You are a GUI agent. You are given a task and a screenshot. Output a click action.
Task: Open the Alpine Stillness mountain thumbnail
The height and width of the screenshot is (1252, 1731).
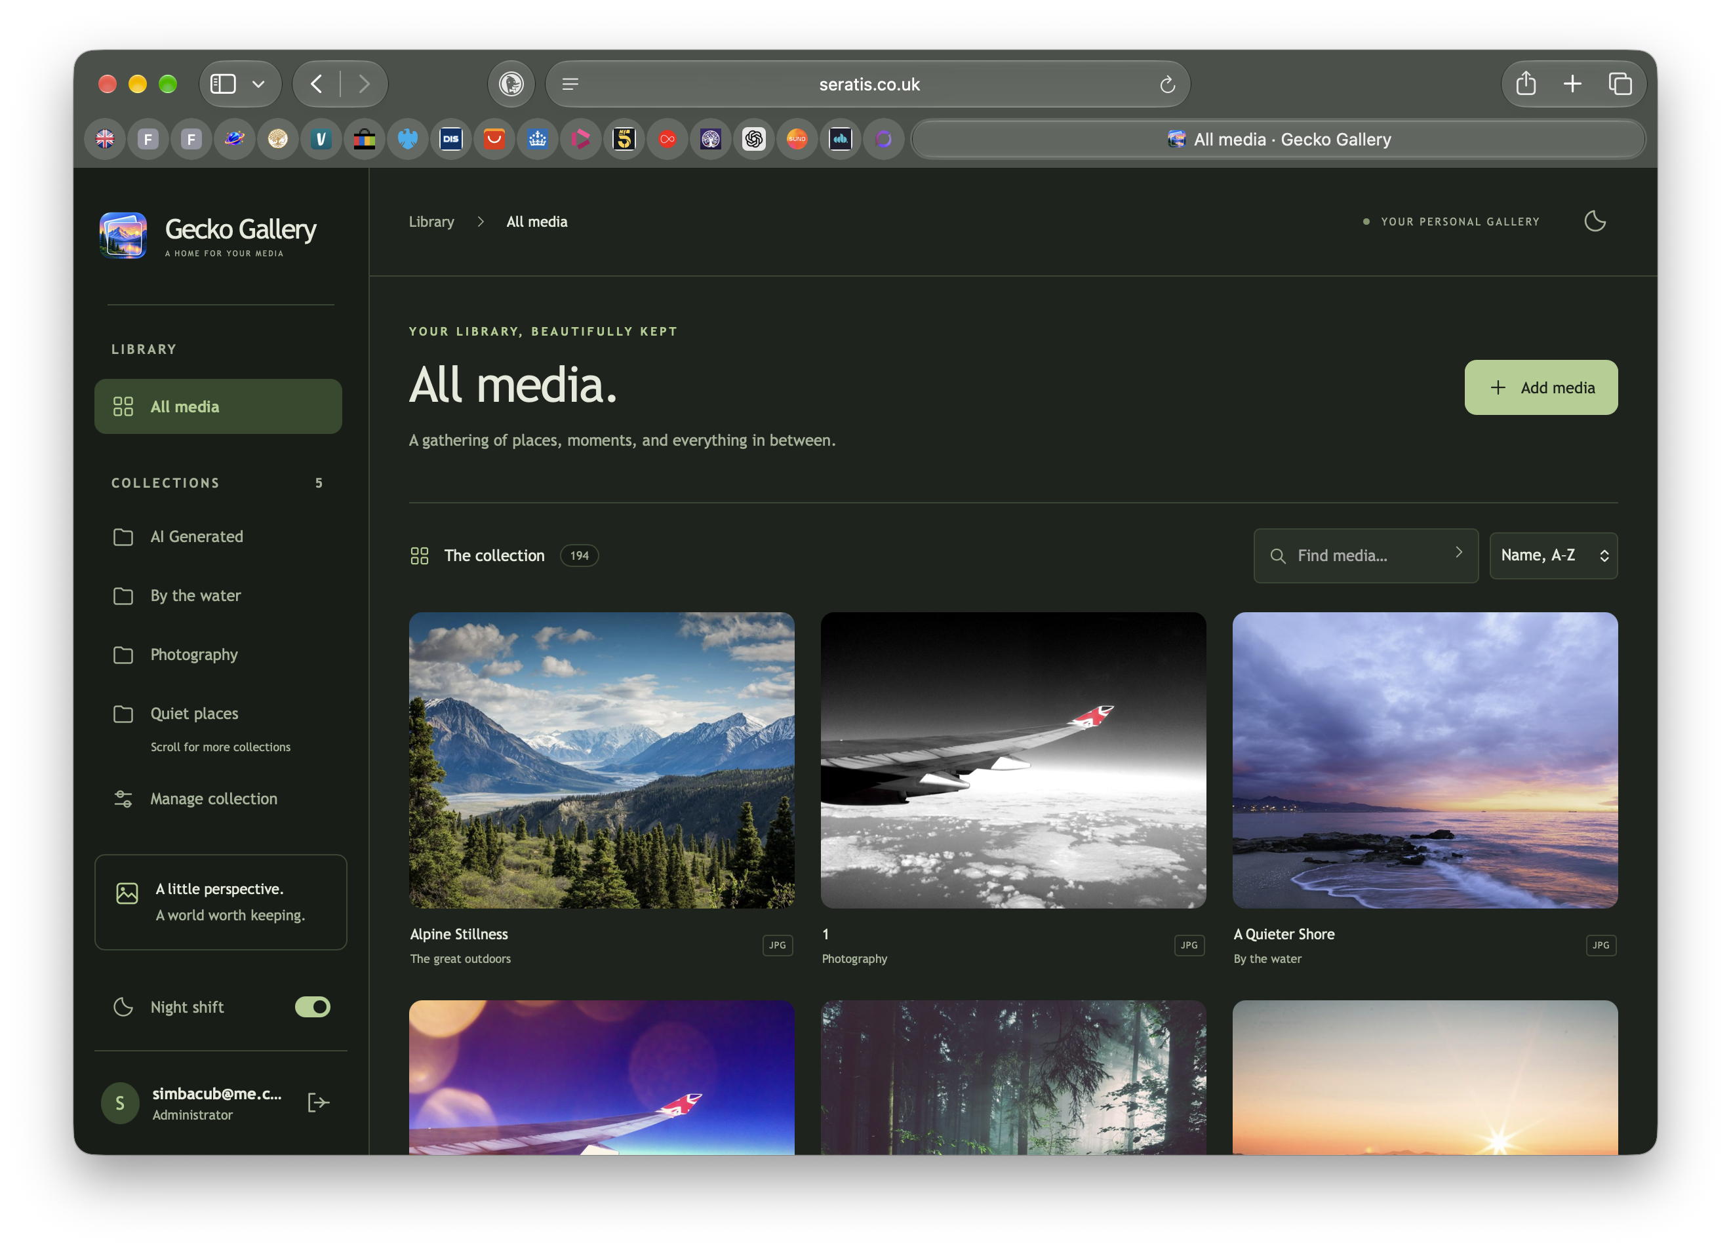click(601, 760)
